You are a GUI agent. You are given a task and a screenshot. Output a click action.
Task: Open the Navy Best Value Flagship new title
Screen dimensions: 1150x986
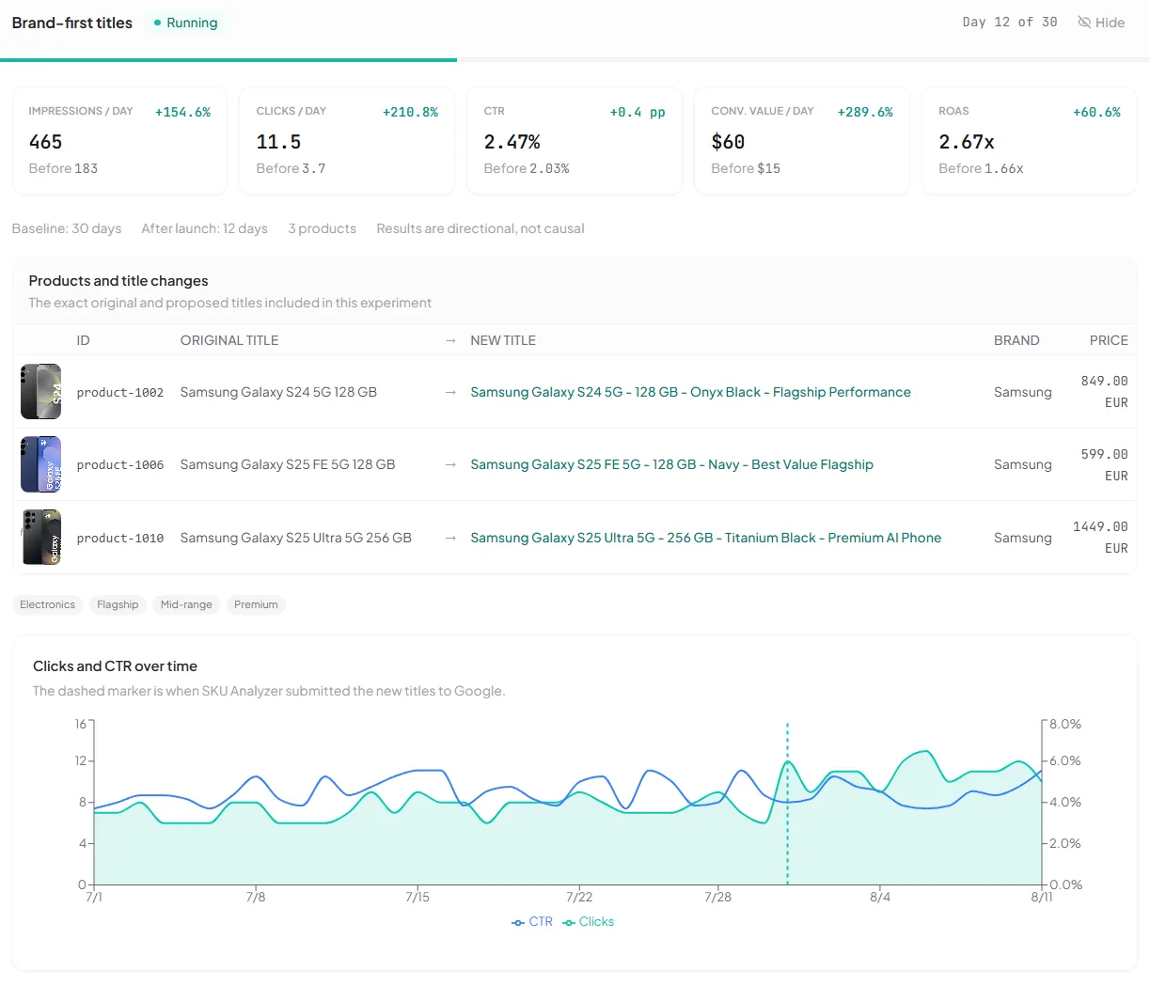pyautogui.click(x=671, y=464)
